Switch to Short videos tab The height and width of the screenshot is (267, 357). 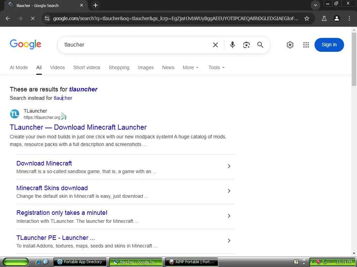pyautogui.click(x=87, y=67)
